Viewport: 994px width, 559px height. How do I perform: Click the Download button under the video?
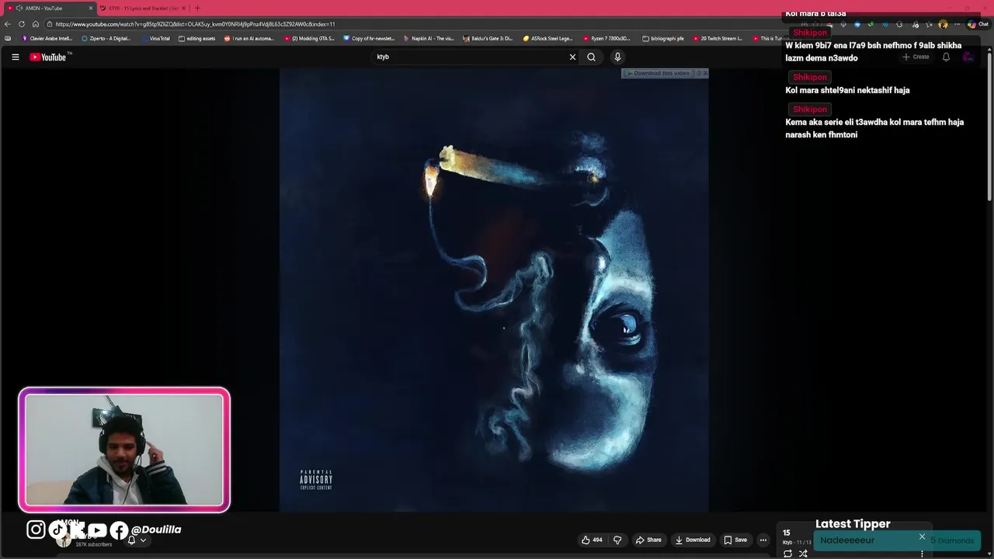(693, 540)
